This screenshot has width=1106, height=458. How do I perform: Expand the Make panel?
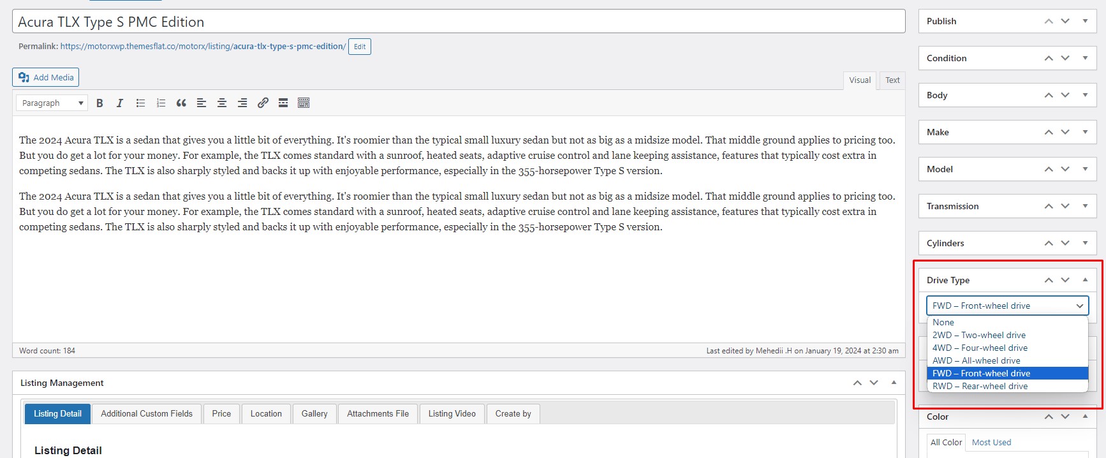click(x=1085, y=132)
